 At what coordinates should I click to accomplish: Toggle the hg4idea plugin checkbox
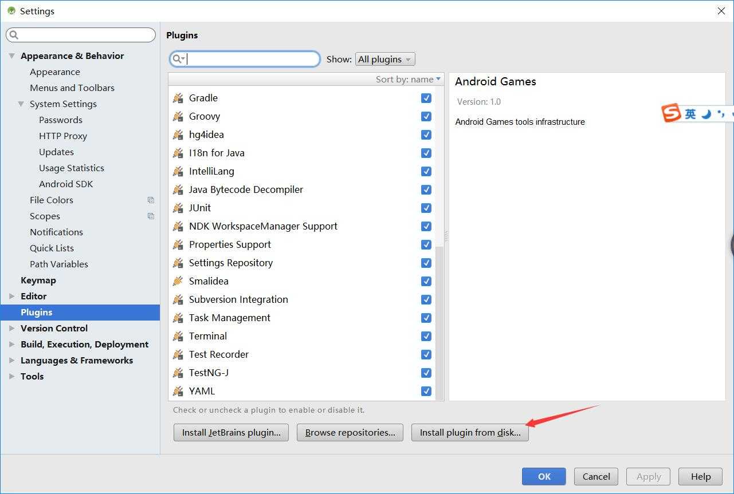click(426, 135)
